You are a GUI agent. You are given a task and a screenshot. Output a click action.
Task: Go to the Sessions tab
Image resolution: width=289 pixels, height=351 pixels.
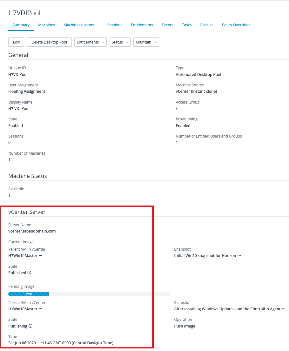click(115, 25)
